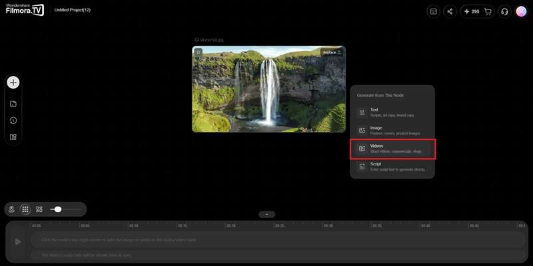Screen dimensions: 533x266
Task: Collapse the timeline panel handle
Action: [x=267, y=214]
